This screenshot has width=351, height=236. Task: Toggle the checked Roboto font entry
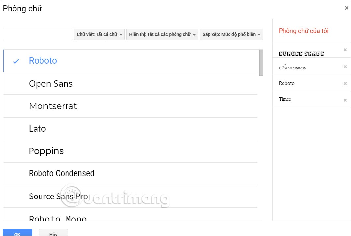130,61
